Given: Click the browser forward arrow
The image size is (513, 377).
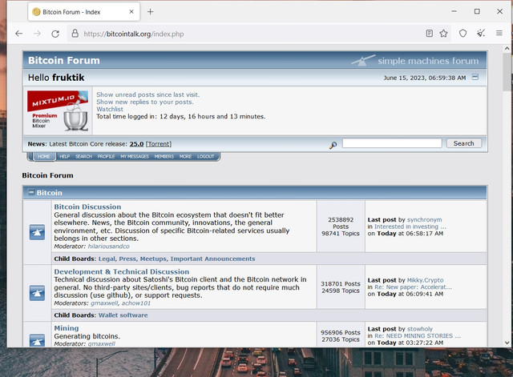Looking at the screenshot, I should tap(37, 34).
